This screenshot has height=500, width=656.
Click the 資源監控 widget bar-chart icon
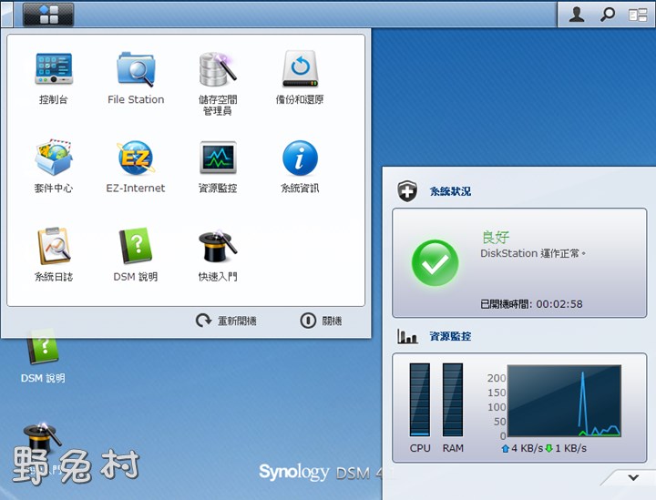pos(407,336)
